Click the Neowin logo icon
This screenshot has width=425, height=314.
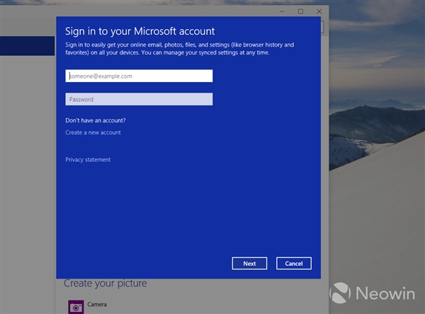[x=340, y=293]
